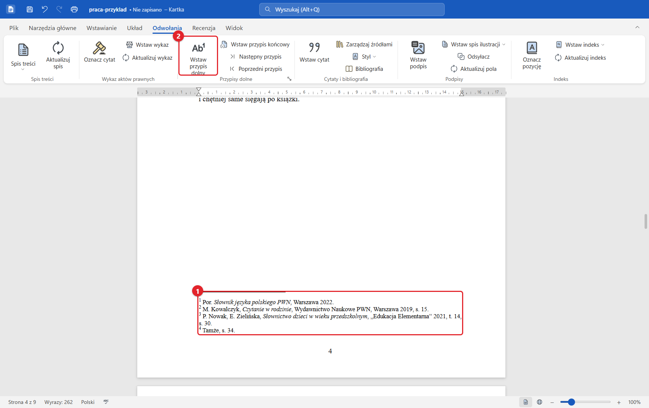Click the 100% zoom level
The height and width of the screenshot is (408, 649).
tap(634, 402)
